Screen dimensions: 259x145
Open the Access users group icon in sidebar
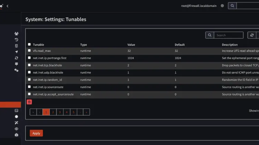pos(16,34)
